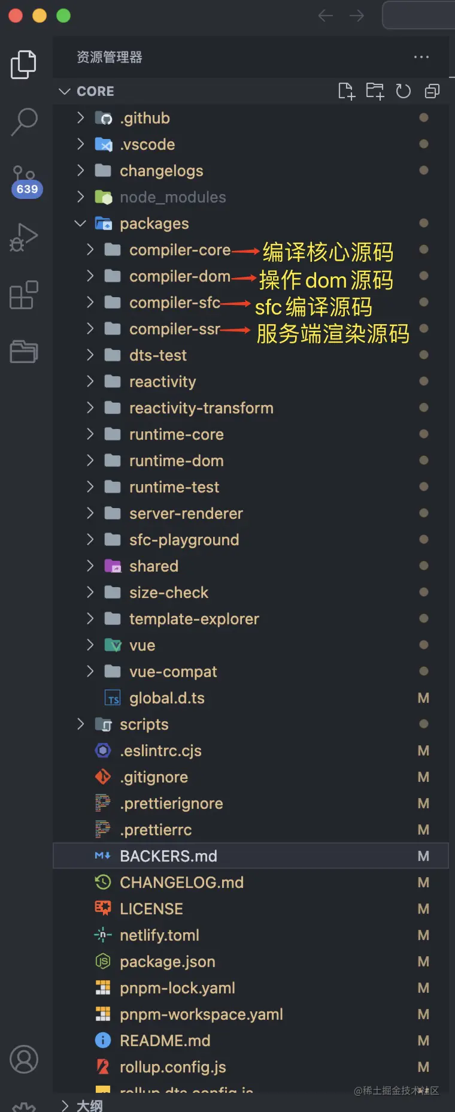Click the New Folder icon
The width and height of the screenshot is (455, 1112).
click(375, 91)
